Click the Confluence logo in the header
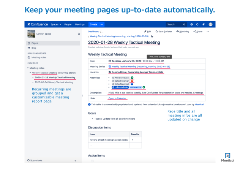This screenshot has height=171, width=240. tap(38, 24)
